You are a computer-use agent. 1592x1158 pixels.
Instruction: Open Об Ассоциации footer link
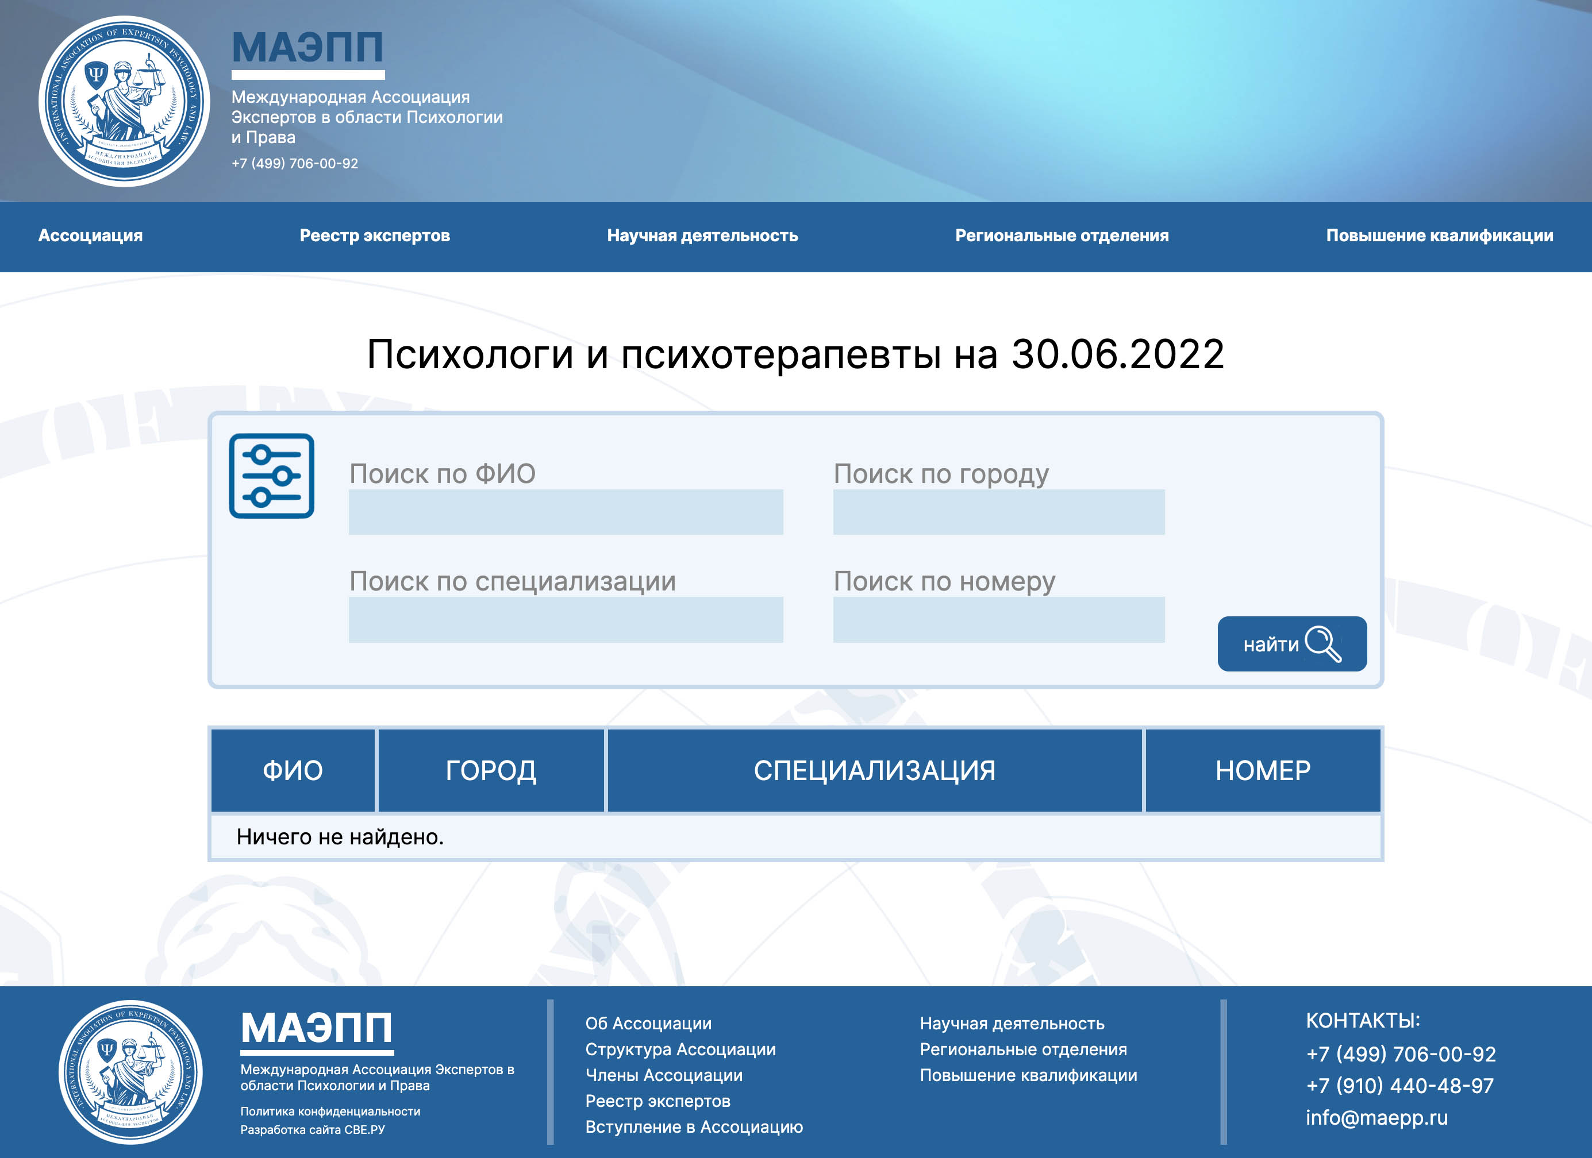point(649,1024)
